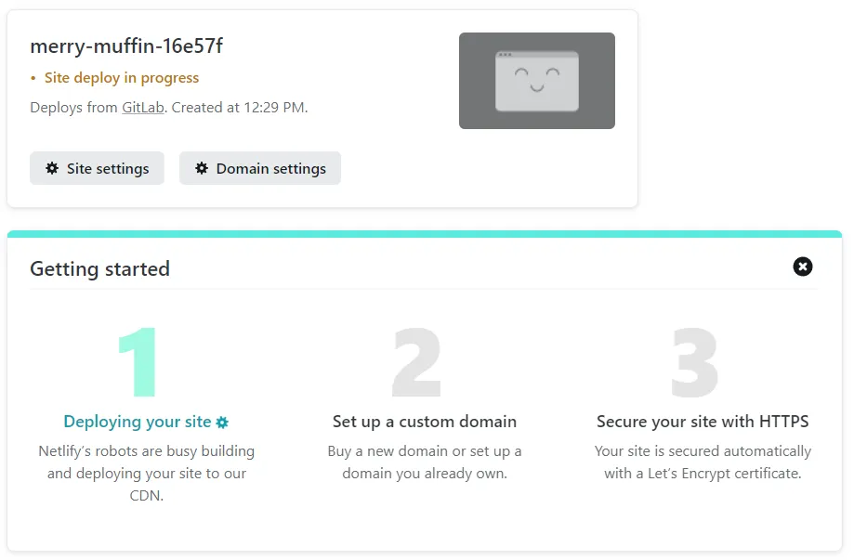Click the GitLab link
The height and width of the screenshot is (560, 854).
[143, 107]
